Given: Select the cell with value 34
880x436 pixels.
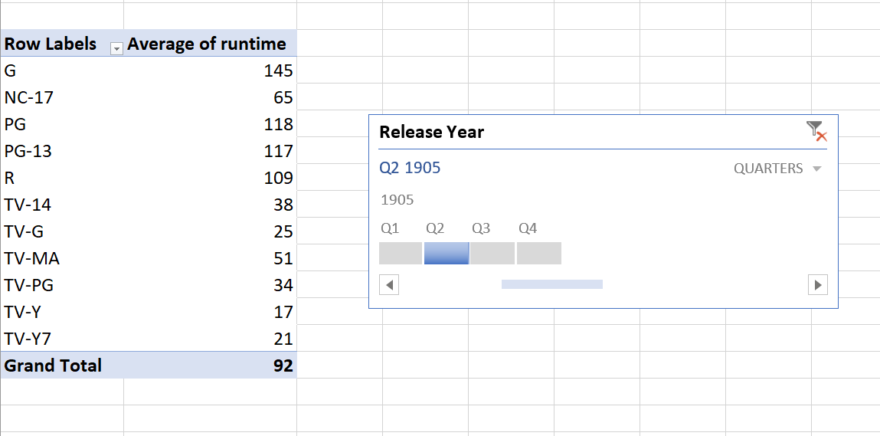Looking at the screenshot, I should (210, 285).
